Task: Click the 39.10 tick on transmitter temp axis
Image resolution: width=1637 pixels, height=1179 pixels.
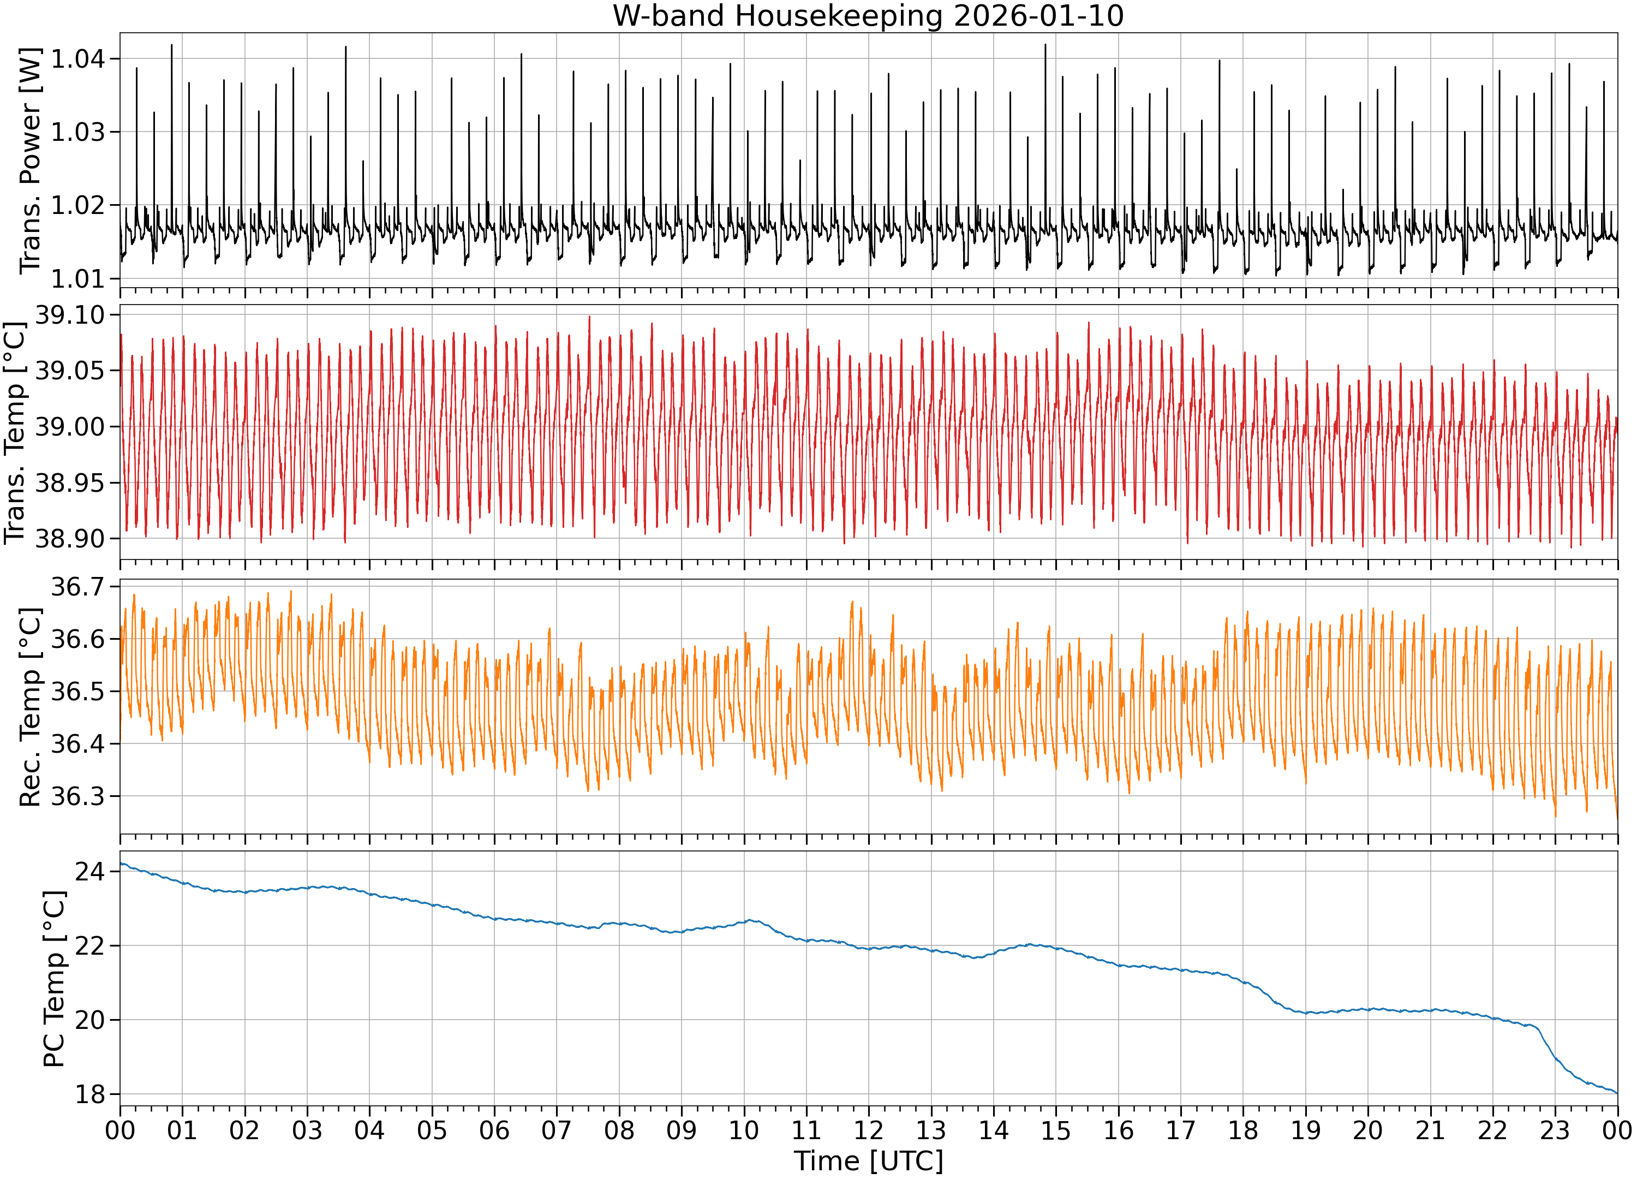Action: click(70, 315)
